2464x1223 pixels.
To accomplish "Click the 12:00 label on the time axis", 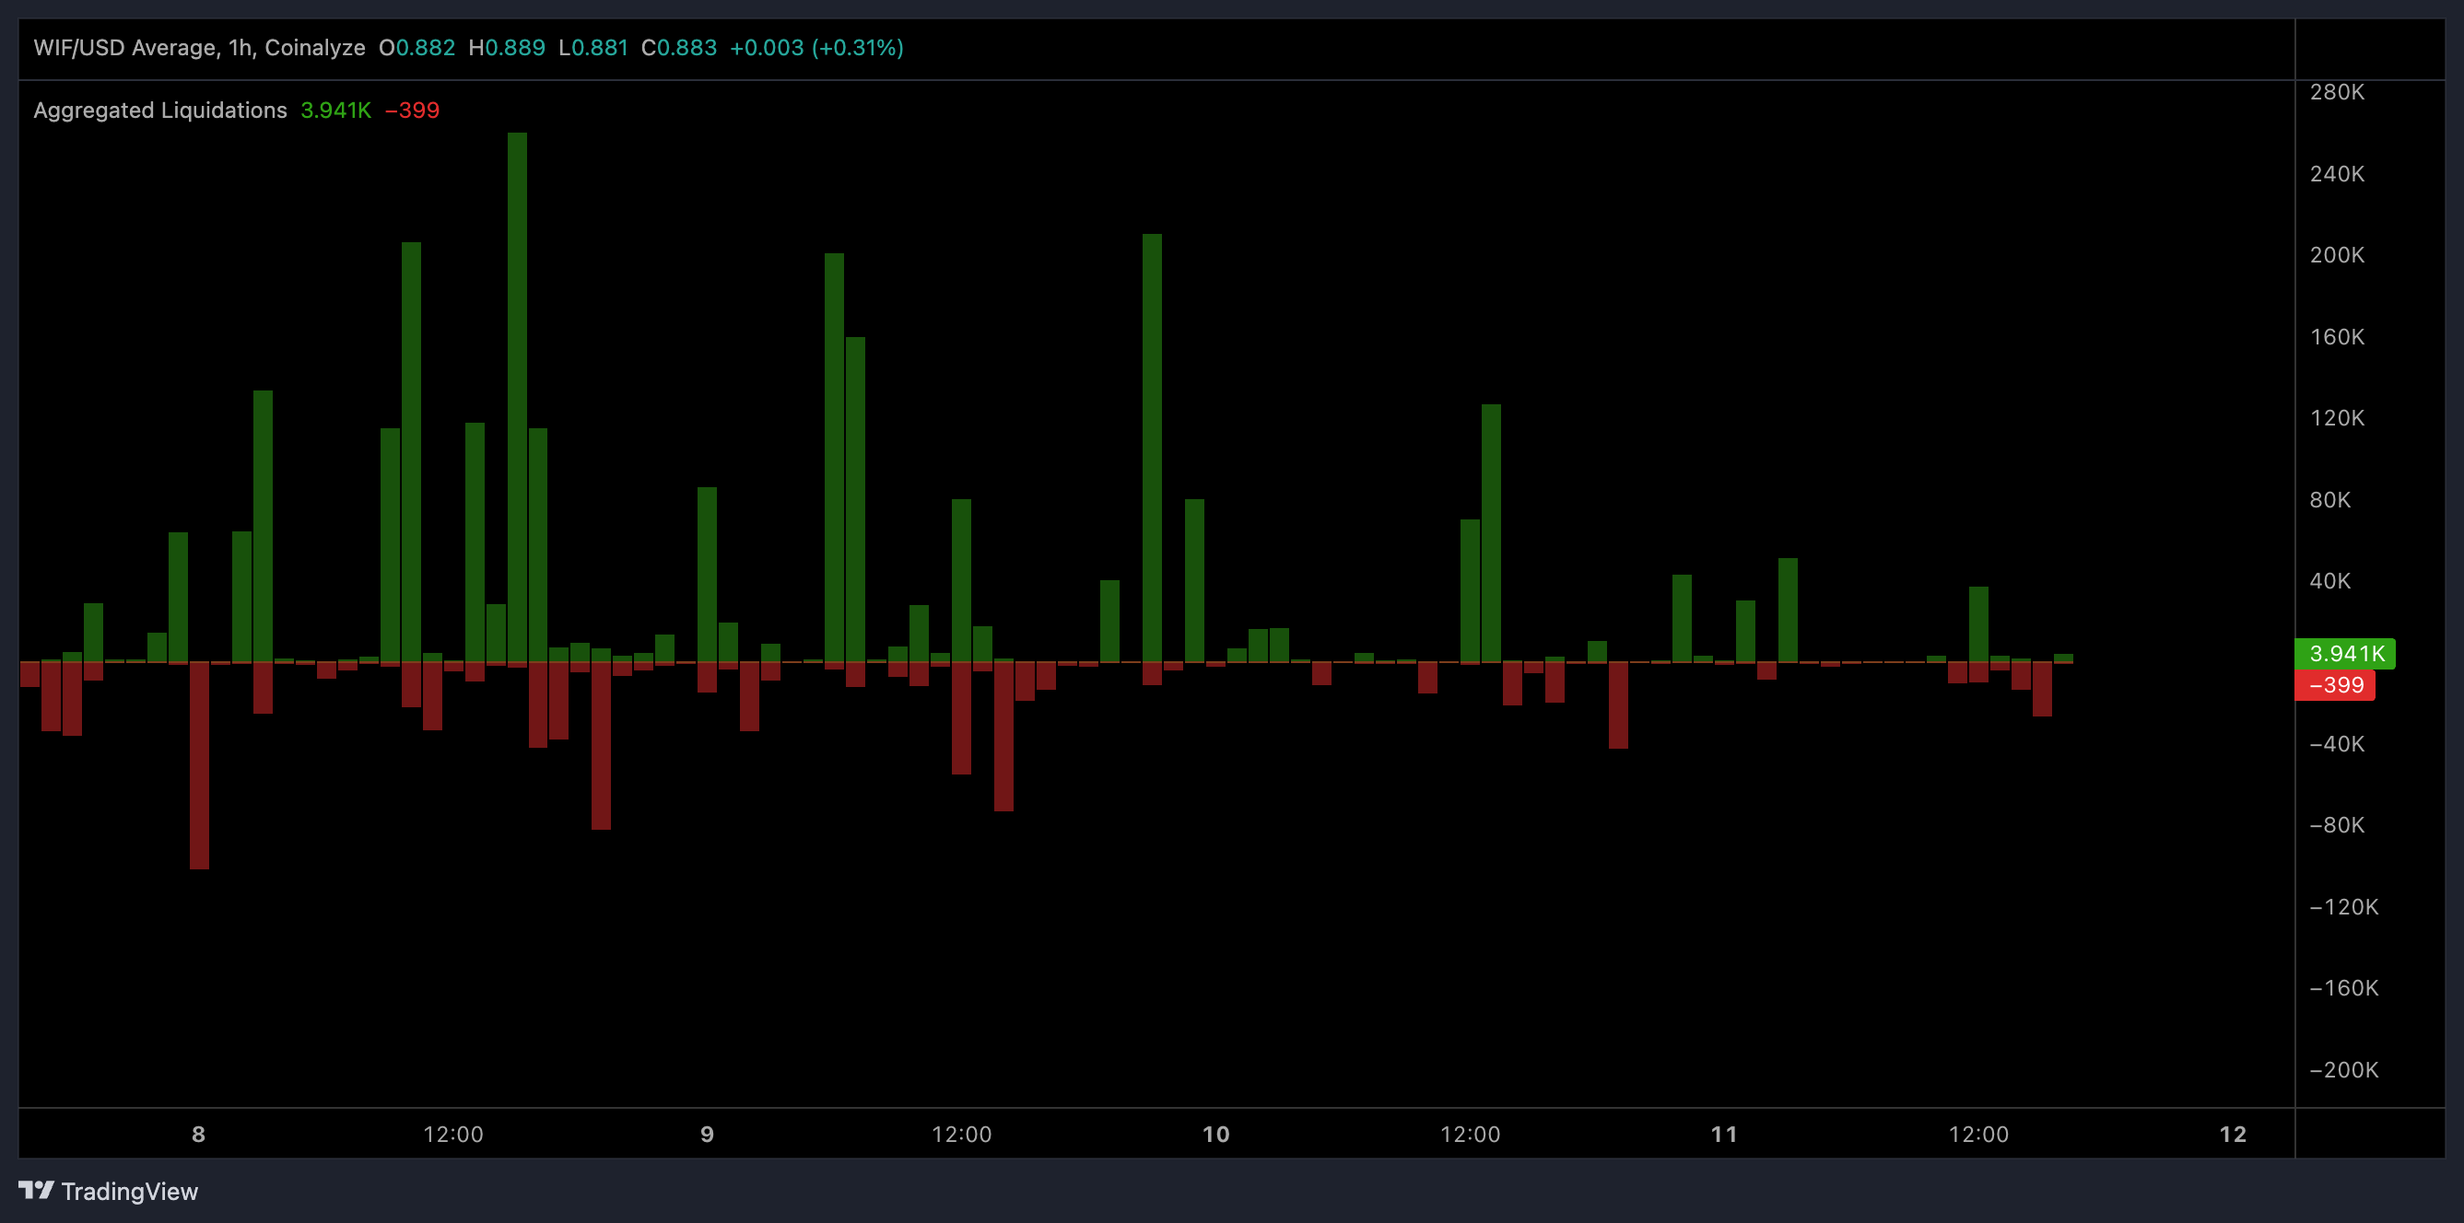I will click(454, 1134).
